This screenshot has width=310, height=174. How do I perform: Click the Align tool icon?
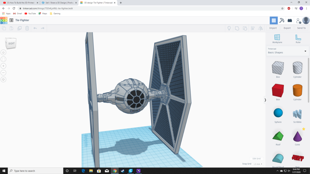[253, 28]
